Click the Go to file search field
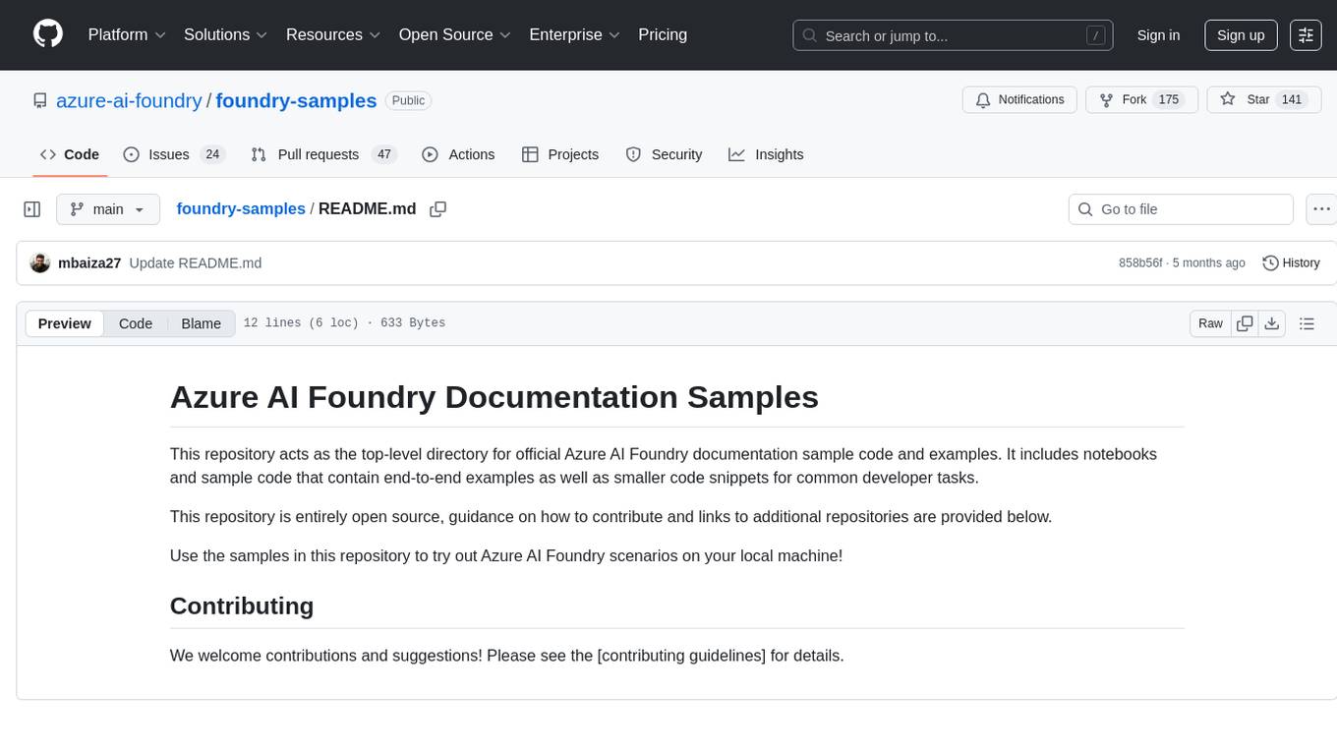This screenshot has height=751, width=1337. coord(1181,209)
